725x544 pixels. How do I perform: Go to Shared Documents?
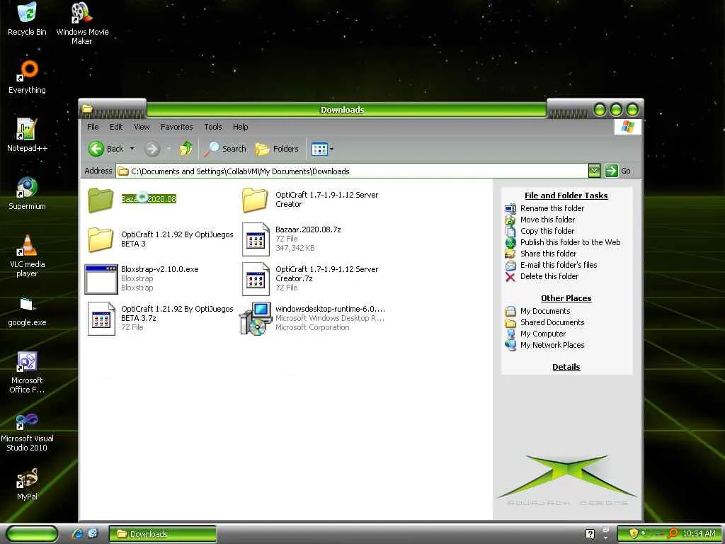click(552, 322)
